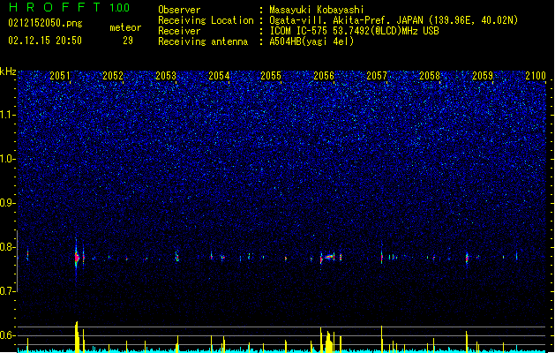The width and height of the screenshot is (555, 353).
Task: Click the 2100 time axis label
Action: coord(536,75)
